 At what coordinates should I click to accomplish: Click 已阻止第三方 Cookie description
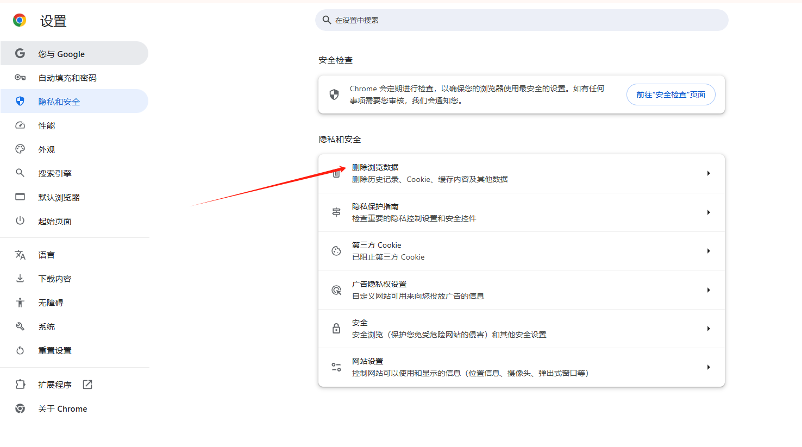[389, 257]
